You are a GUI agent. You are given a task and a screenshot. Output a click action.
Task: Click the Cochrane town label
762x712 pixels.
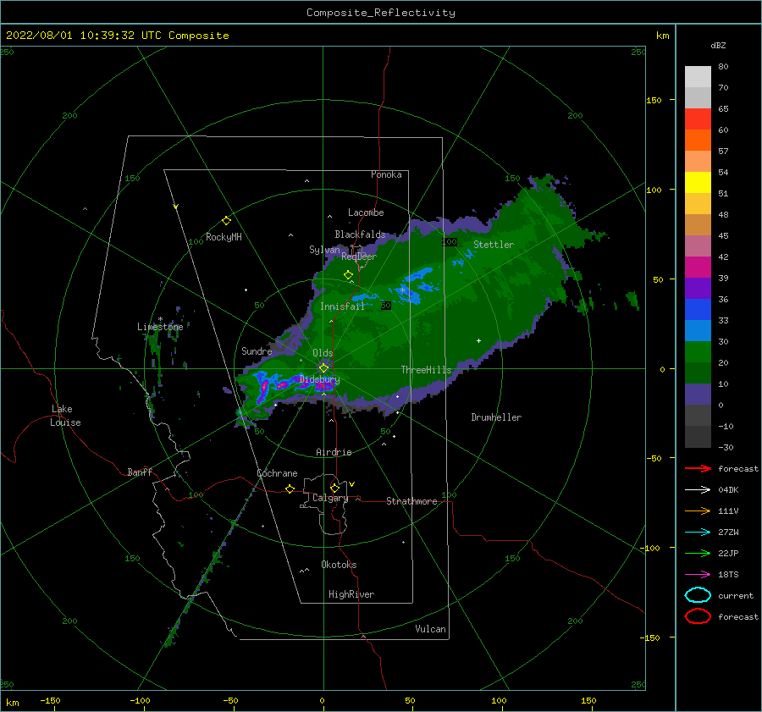[x=277, y=473]
